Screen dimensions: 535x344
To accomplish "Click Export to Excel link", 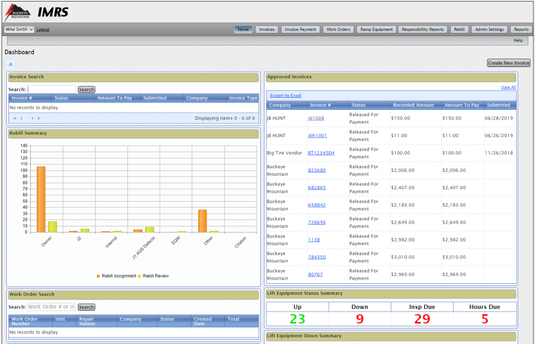I will tap(286, 96).
